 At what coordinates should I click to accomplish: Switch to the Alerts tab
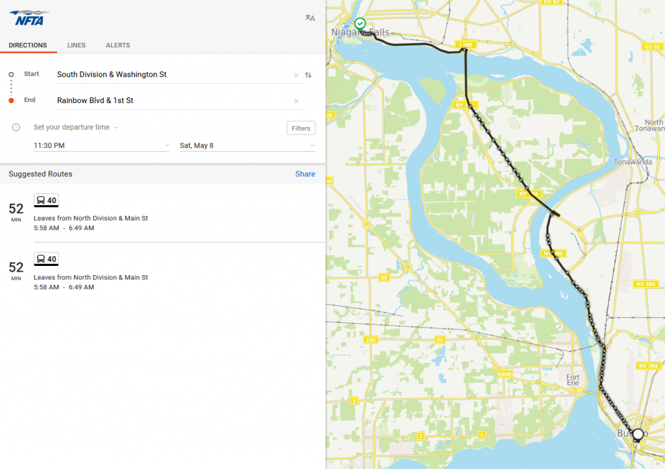pos(118,45)
